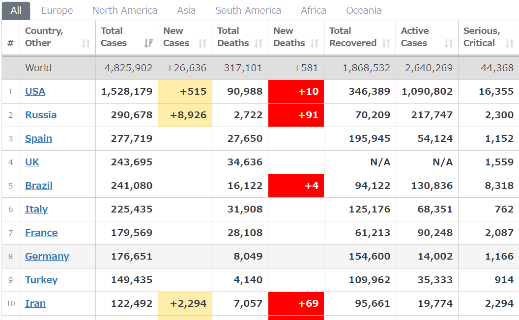
Task: Click World new cases +26,636
Action: [x=186, y=68]
